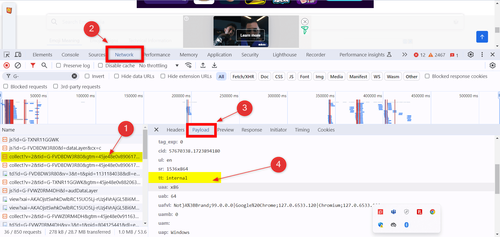
Task: Click the export HAR download icon
Action: (x=214, y=65)
